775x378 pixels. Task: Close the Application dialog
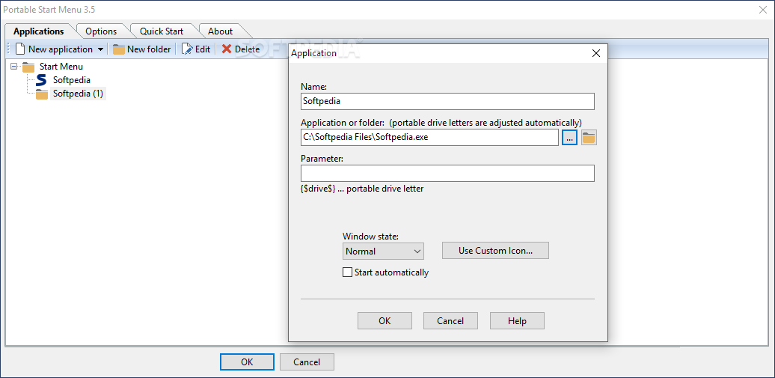596,53
